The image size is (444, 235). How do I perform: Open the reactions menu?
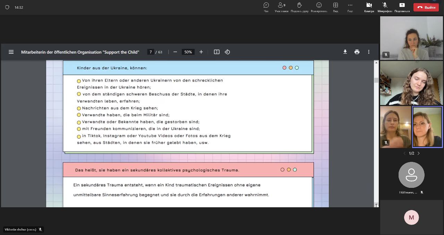319,7
